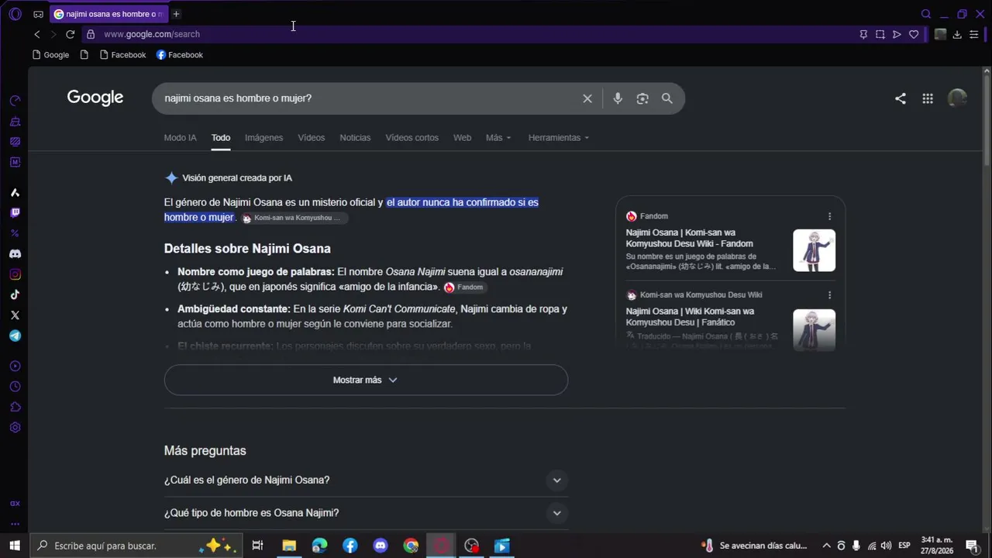
Task: Open 'Najimi Osana | Wiki Komi-san wa Komyushou Desu | Fanático' link
Action: pos(690,317)
